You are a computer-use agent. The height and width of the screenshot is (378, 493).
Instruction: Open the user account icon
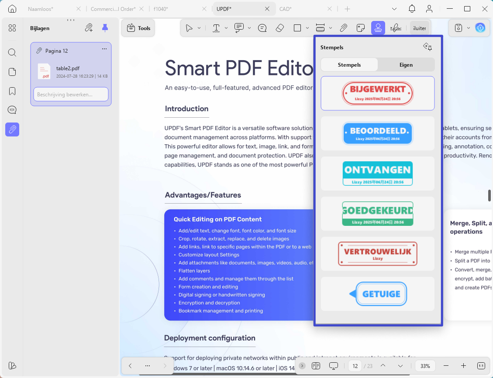[429, 9]
